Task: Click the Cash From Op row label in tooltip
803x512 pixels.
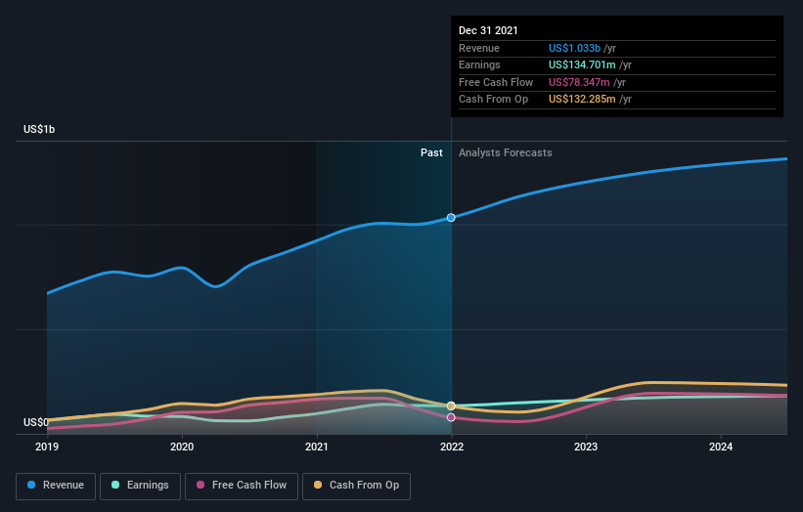Action: point(493,100)
